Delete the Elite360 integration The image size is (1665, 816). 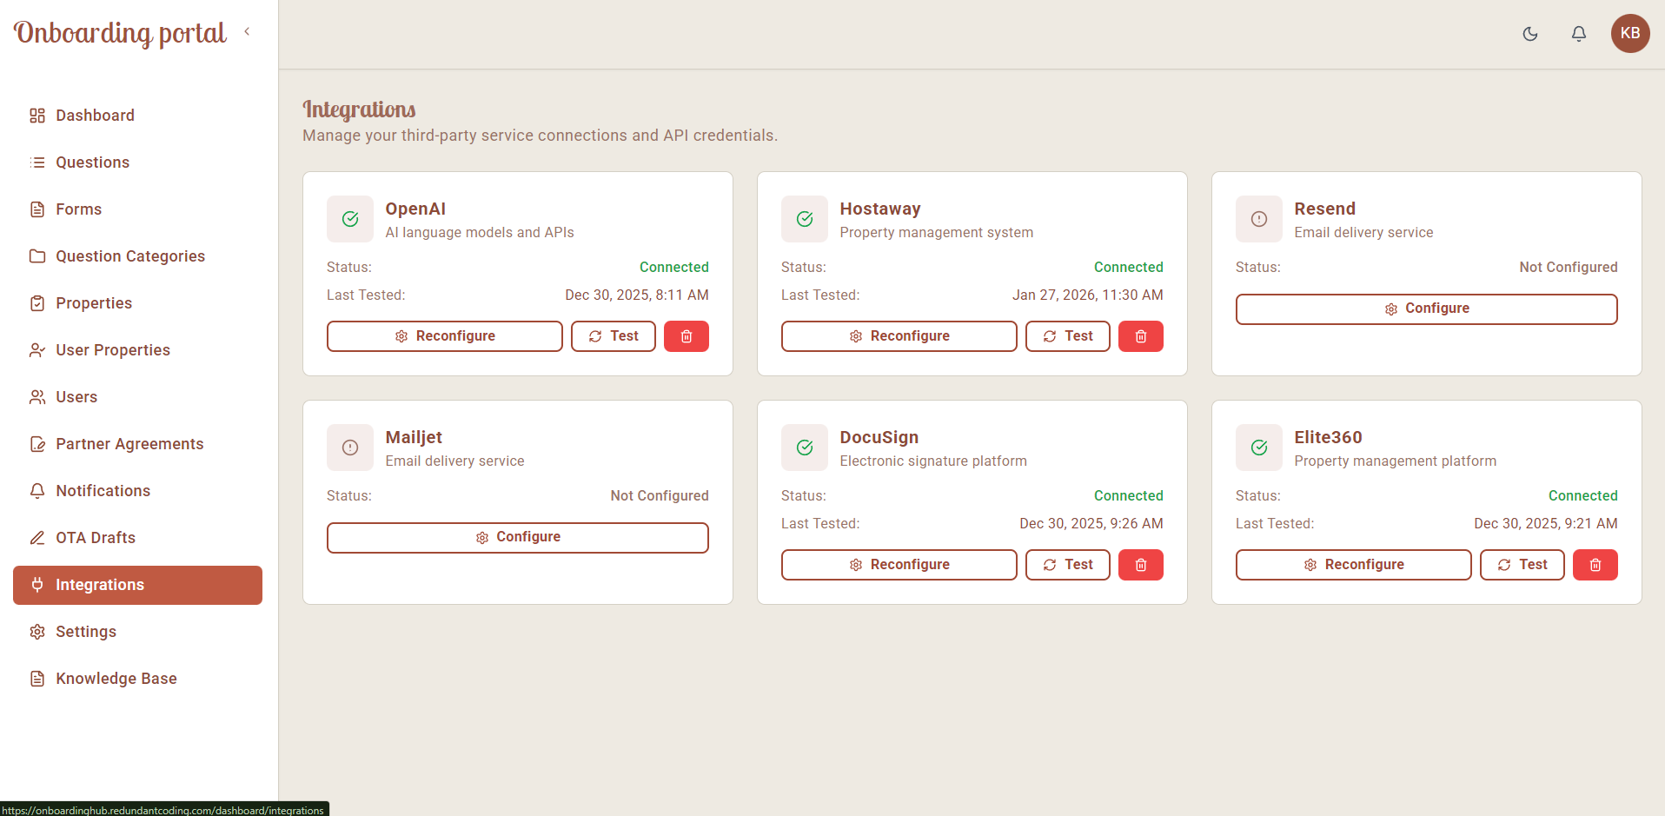pyautogui.click(x=1595, y=565)
